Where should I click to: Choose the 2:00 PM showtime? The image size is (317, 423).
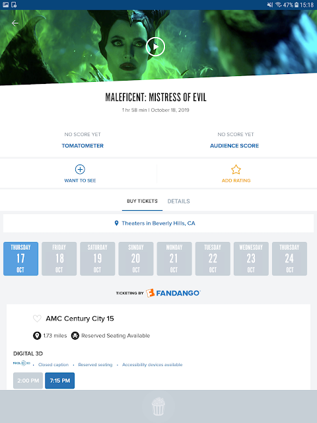tap(28, 381)
